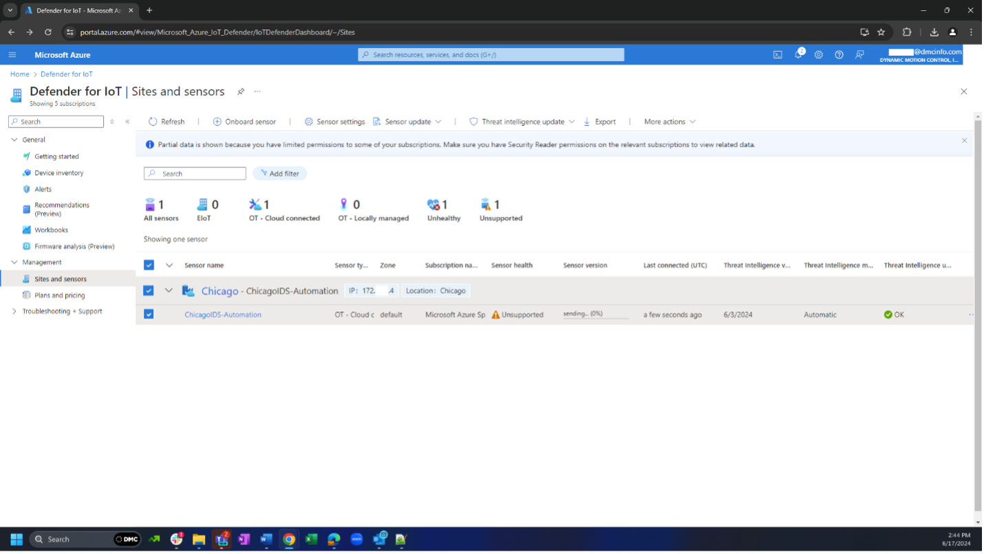Viewport: 984px width, 554px height.
Task: Open the Help question mark icon
Action: [x=839, y=55]
